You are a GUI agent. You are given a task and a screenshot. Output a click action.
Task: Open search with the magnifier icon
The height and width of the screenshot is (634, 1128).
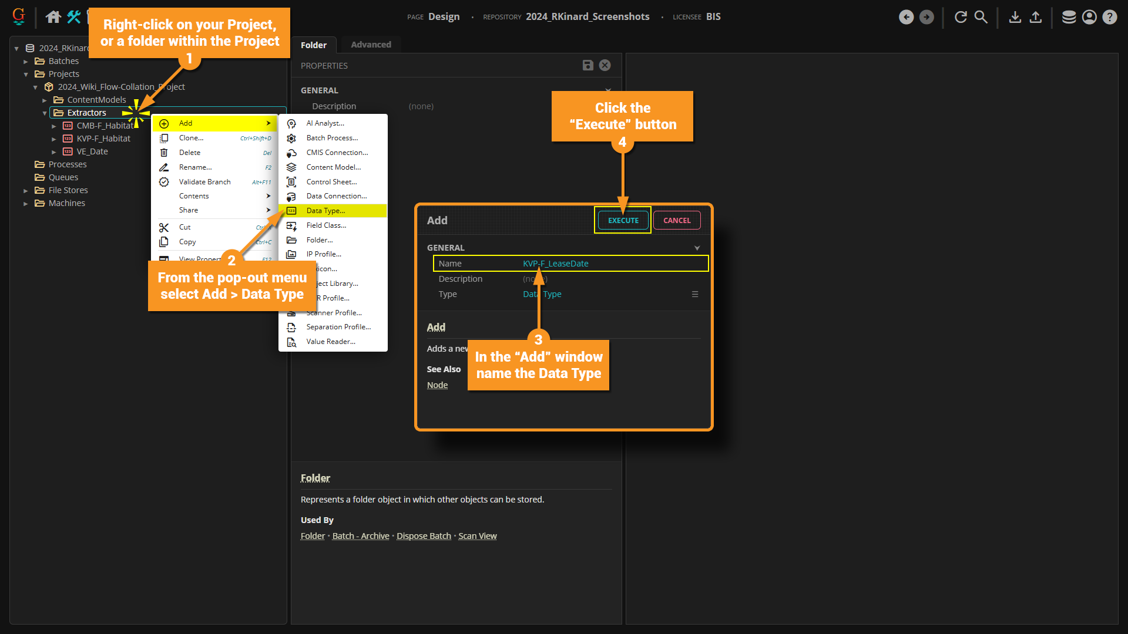(981, 17)
